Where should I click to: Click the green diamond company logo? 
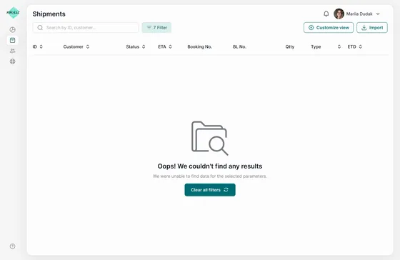point(13,13)
